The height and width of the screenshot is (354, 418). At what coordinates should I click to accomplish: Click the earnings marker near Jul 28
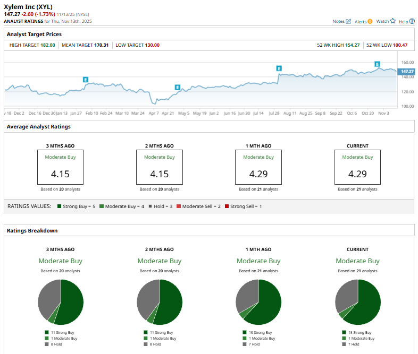coord(279,68)
